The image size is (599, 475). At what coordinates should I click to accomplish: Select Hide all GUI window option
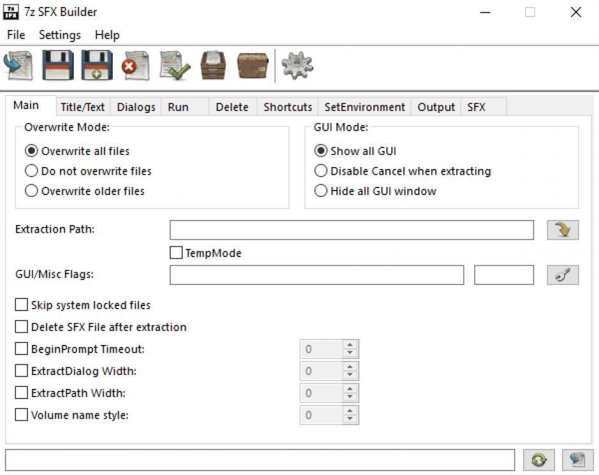point(321,191)
